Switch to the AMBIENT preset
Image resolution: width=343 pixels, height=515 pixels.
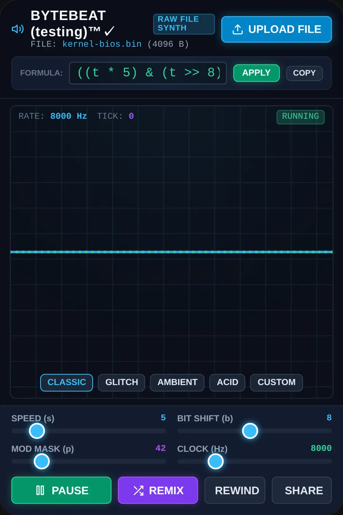click(177, 382)
